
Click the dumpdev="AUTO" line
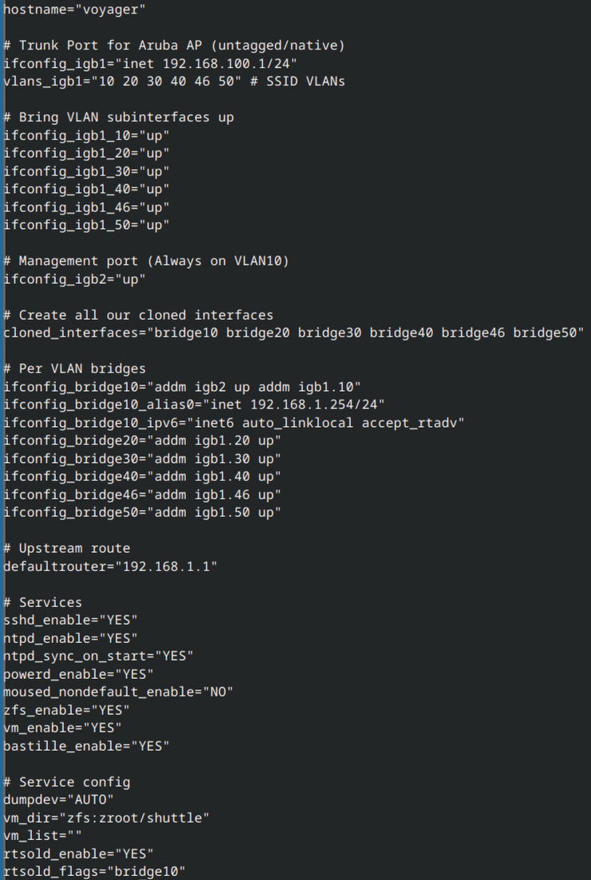coord(58,799)
